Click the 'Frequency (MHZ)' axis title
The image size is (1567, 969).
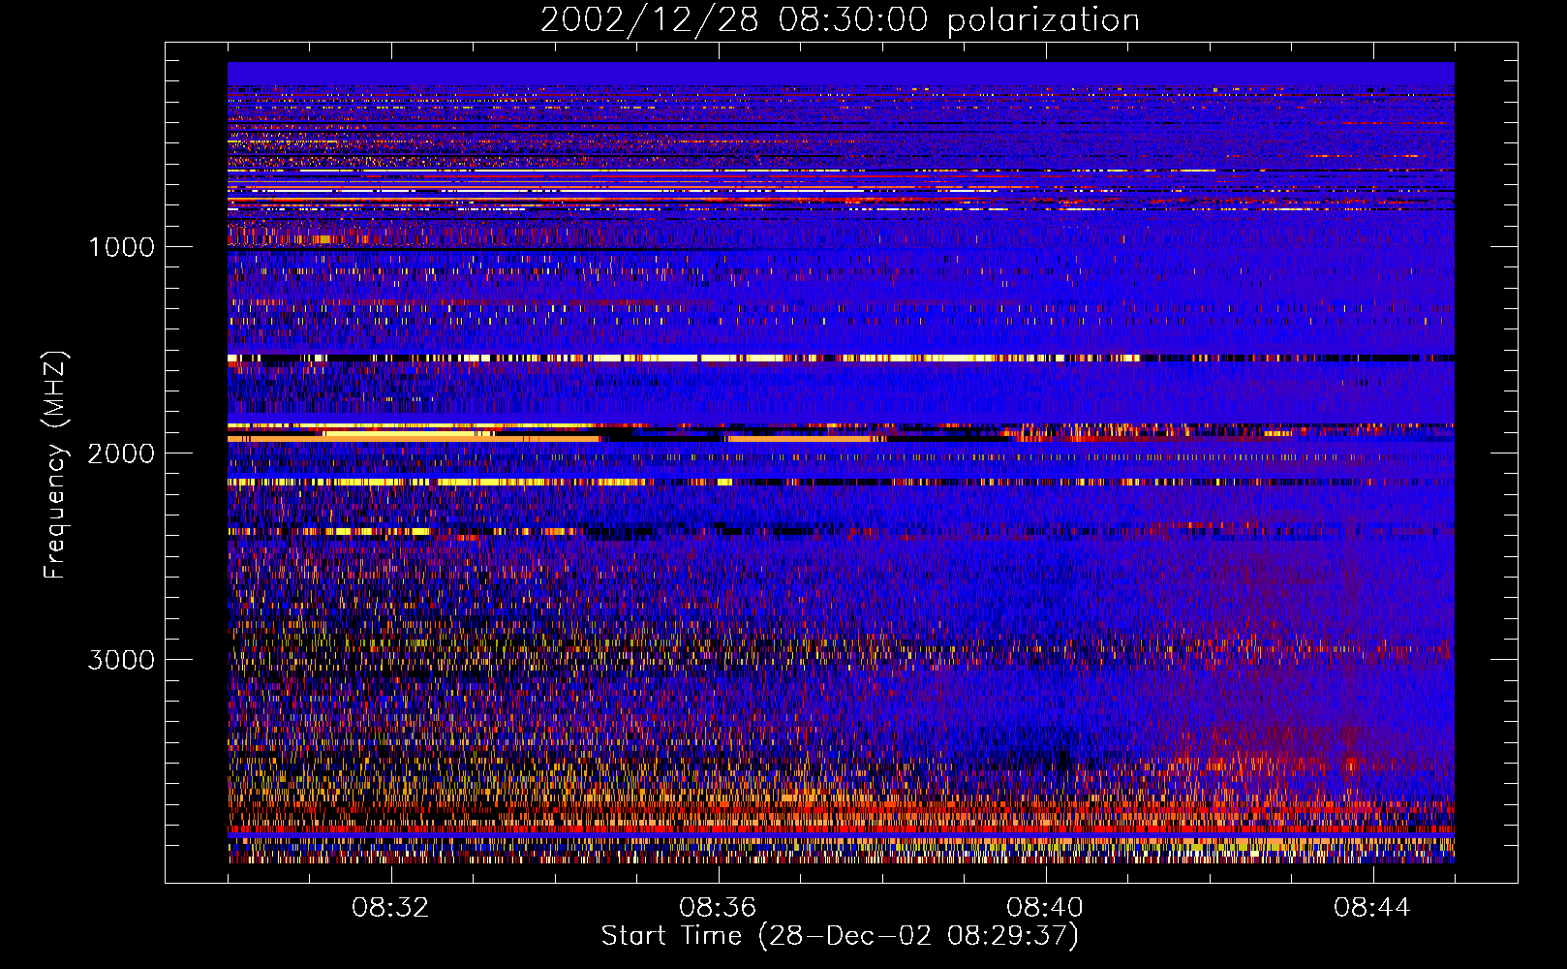click(55, 464)
